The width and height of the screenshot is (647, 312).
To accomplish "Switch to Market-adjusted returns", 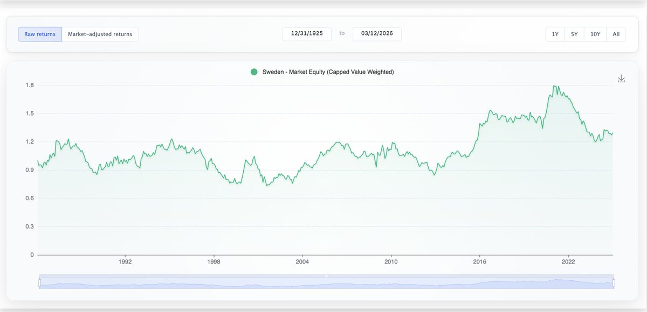I will (x=100, y=34).
